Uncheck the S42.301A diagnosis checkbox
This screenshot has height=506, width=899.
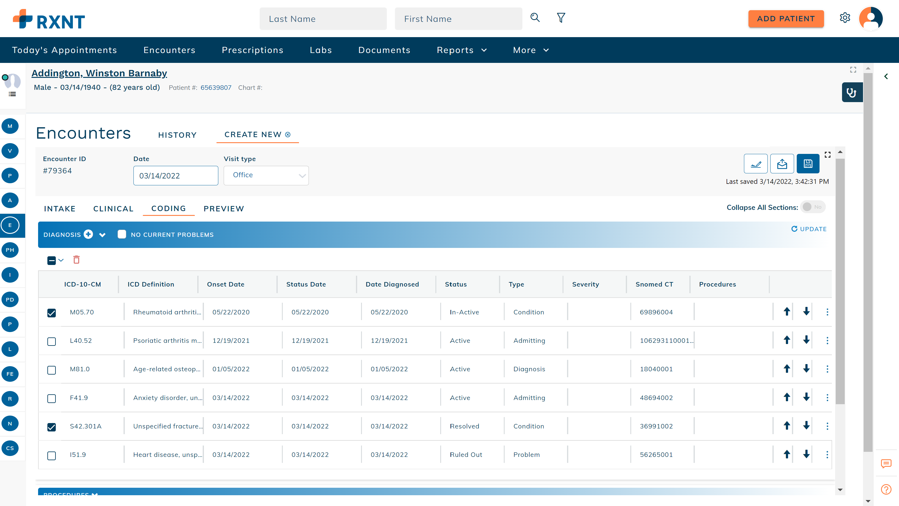tap(51, 427)
